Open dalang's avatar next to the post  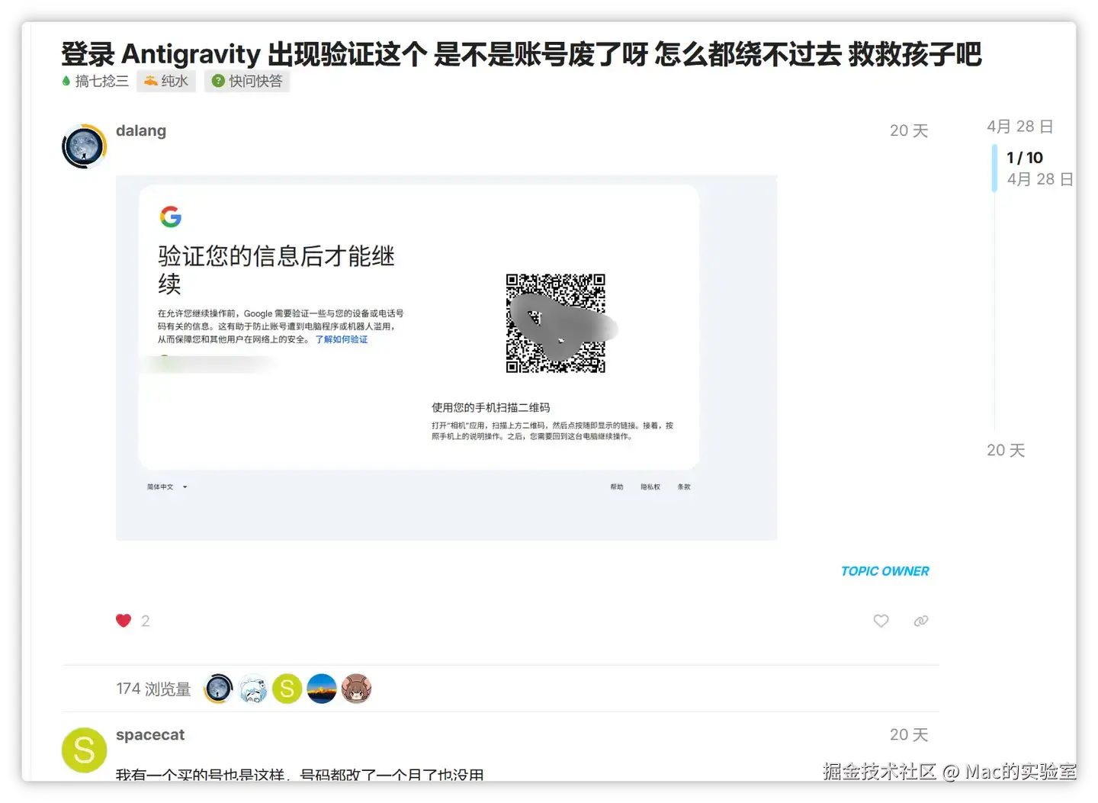pyautogui.click(x=84, y=146)
